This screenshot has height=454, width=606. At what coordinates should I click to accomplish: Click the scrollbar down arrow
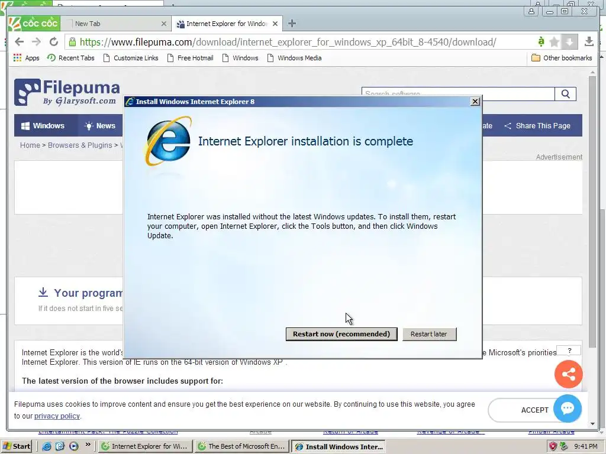pyautogui.click(x=592, y=423)
